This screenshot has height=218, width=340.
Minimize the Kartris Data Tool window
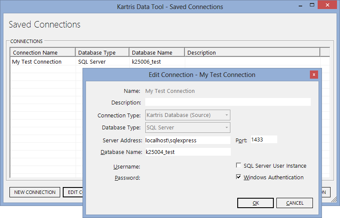point(300,6)
